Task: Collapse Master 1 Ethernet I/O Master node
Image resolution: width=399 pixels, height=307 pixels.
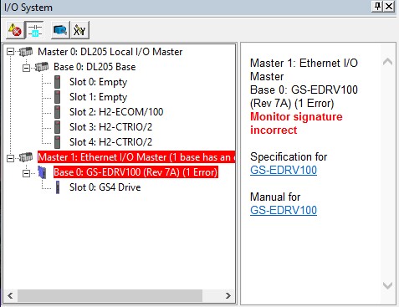Action: (10, 158)
